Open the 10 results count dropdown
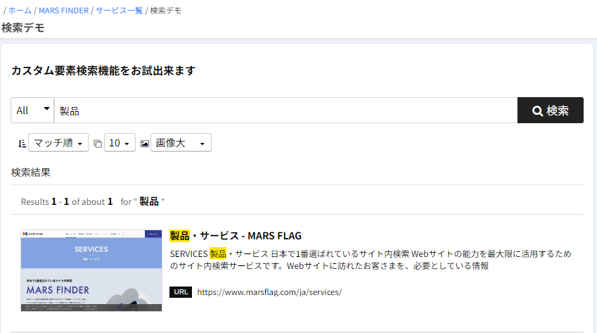The image size is (597, 333). pyautogui.click(x=120, y=143)
